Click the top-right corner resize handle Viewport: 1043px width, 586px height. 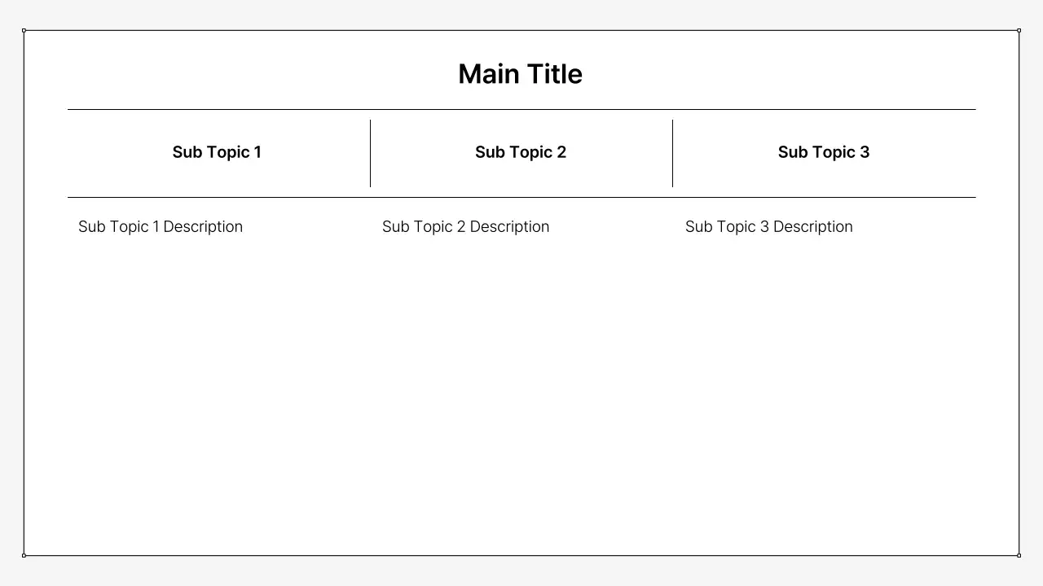point(1019,30)
